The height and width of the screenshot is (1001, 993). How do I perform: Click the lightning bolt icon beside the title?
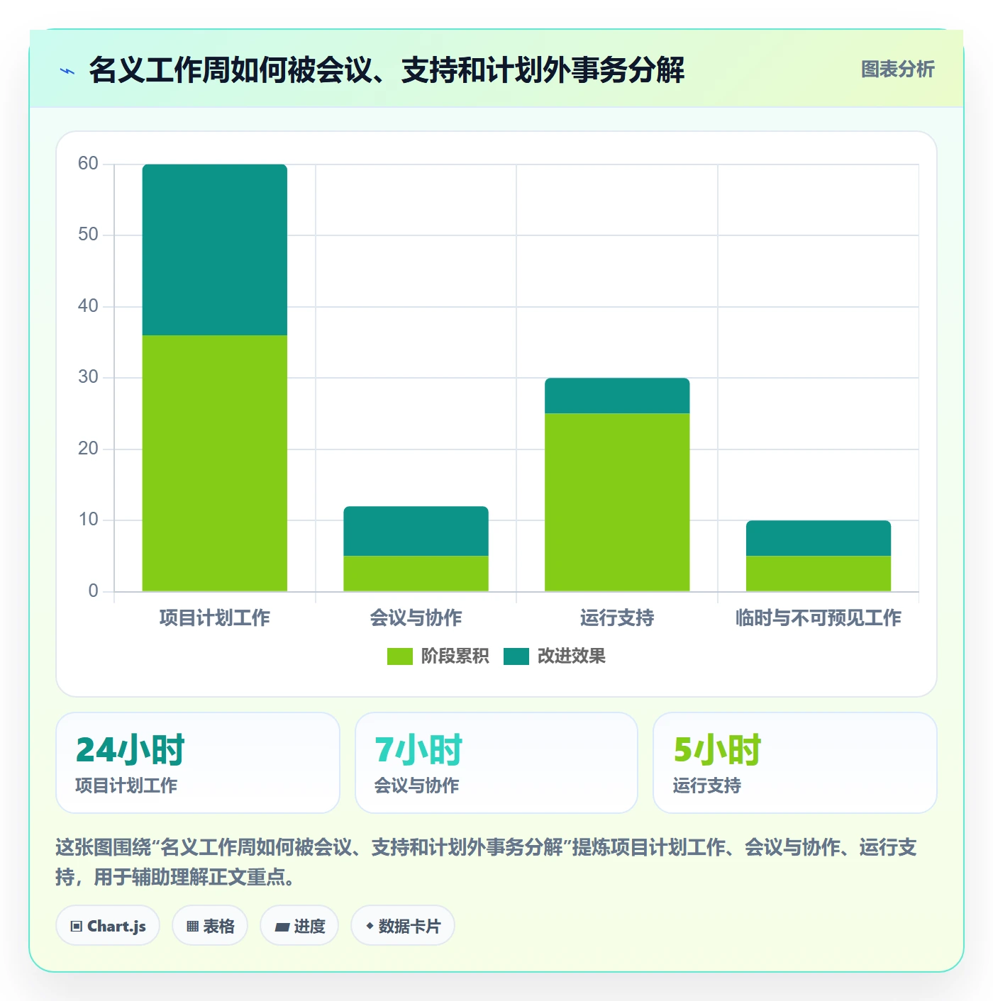point(67,71)
